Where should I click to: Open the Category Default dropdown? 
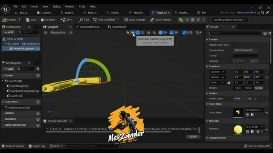[x=246, y=61]
